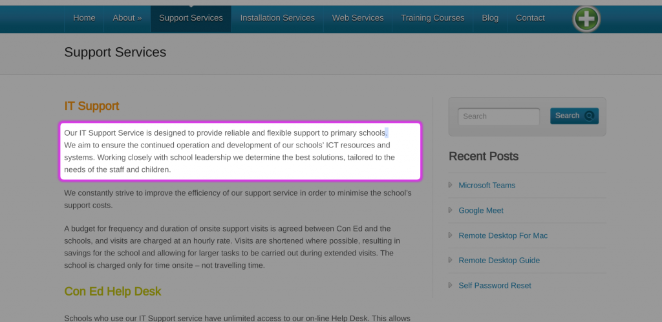Open the Training Courses menu item
This screenshot has height=322, width=662.
(x=432, y=18)
